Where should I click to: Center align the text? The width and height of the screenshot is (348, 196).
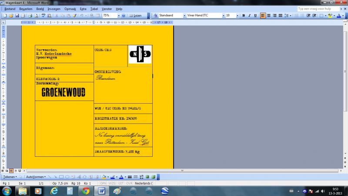click(269, 16)
